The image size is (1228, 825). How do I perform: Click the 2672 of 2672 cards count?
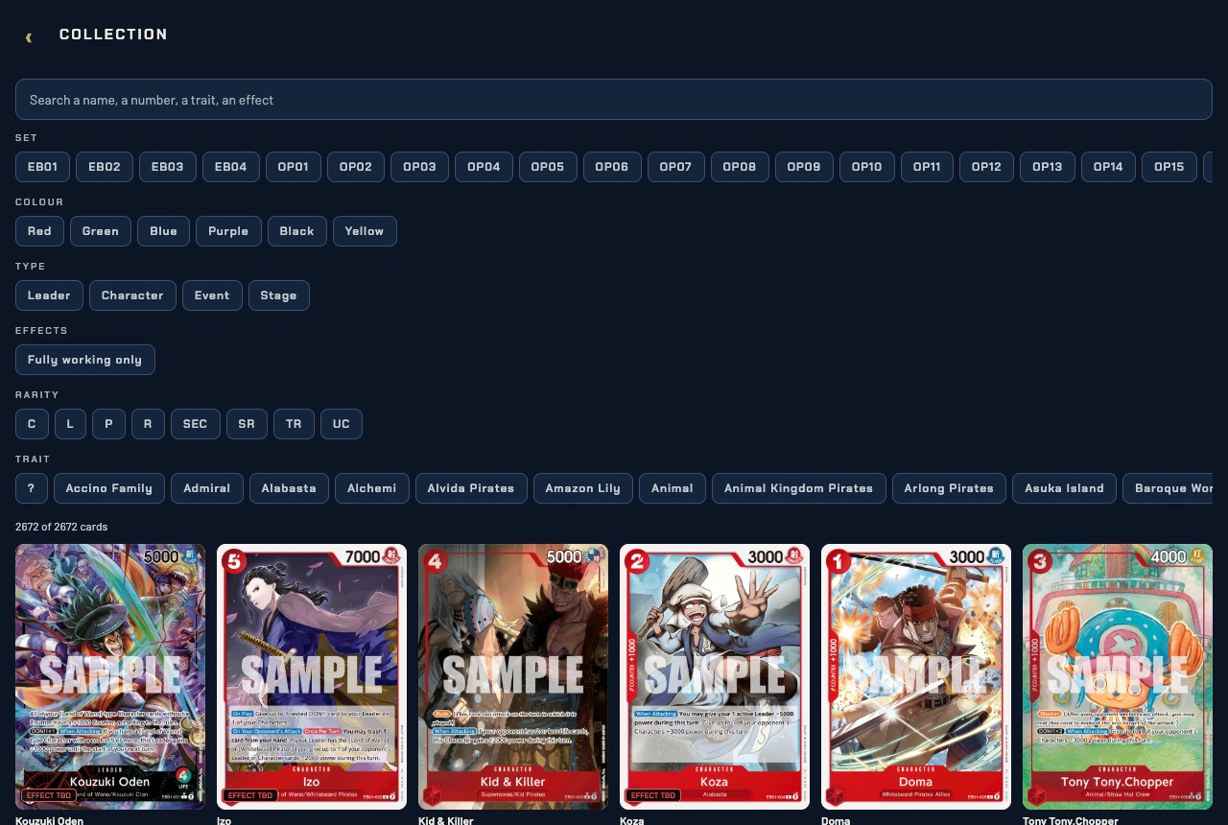[x=61, y=527]
